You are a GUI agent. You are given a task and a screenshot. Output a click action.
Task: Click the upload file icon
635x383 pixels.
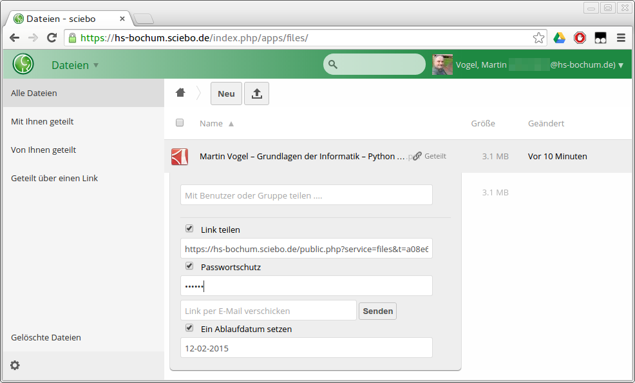click(x=256, y=93)
